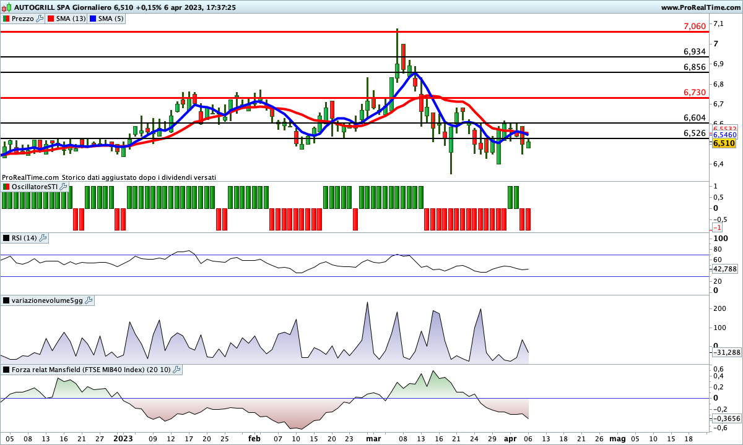Image resolution: width=743 pixels, height=445 pixels.
Task: Click the yellow 6,510 current price tag
Action: pos(724,143)
